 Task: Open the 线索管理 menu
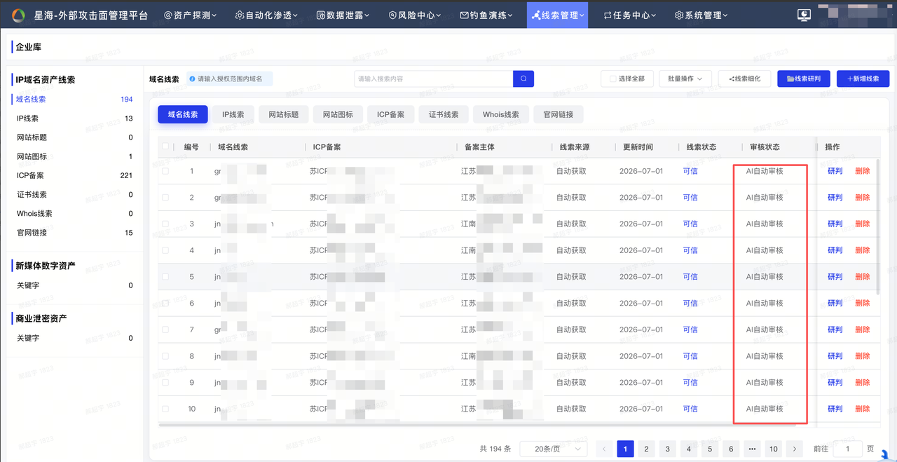tap(557, 15)
